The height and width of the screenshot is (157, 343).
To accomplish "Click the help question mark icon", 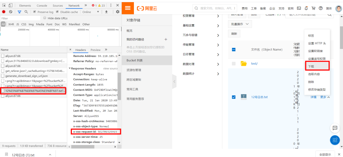I will click(321, 8).
